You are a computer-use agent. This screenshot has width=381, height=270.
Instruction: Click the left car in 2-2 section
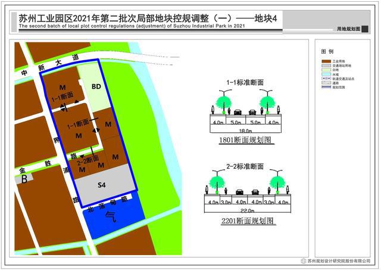[239, 192]
